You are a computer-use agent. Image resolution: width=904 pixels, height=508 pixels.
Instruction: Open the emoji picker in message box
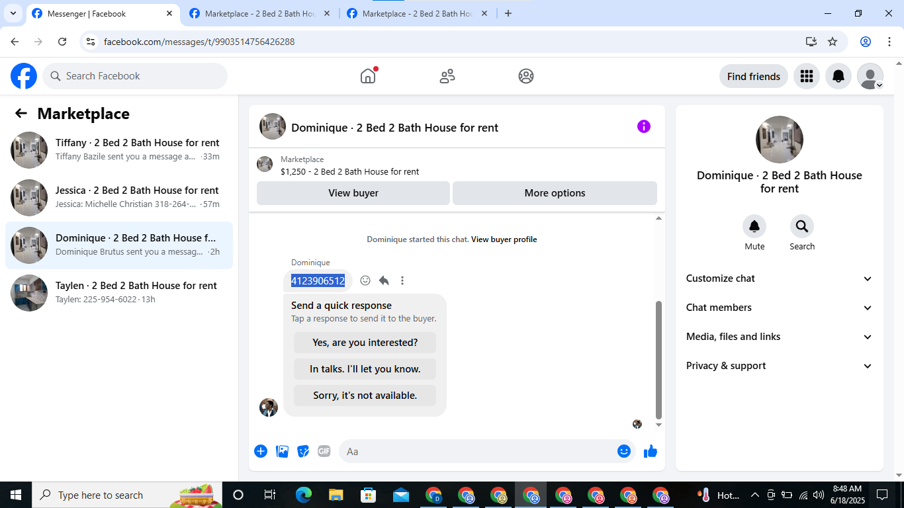pos(624,451)
